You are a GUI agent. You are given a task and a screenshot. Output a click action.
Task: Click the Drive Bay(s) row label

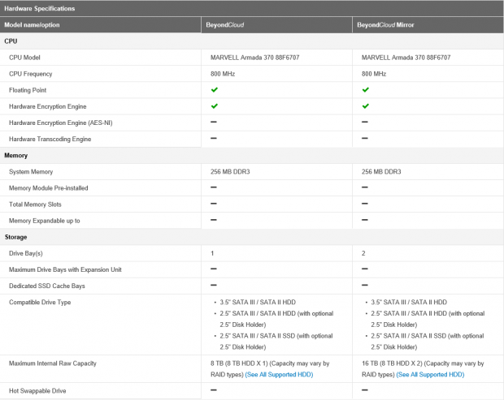tap(26, 253)
